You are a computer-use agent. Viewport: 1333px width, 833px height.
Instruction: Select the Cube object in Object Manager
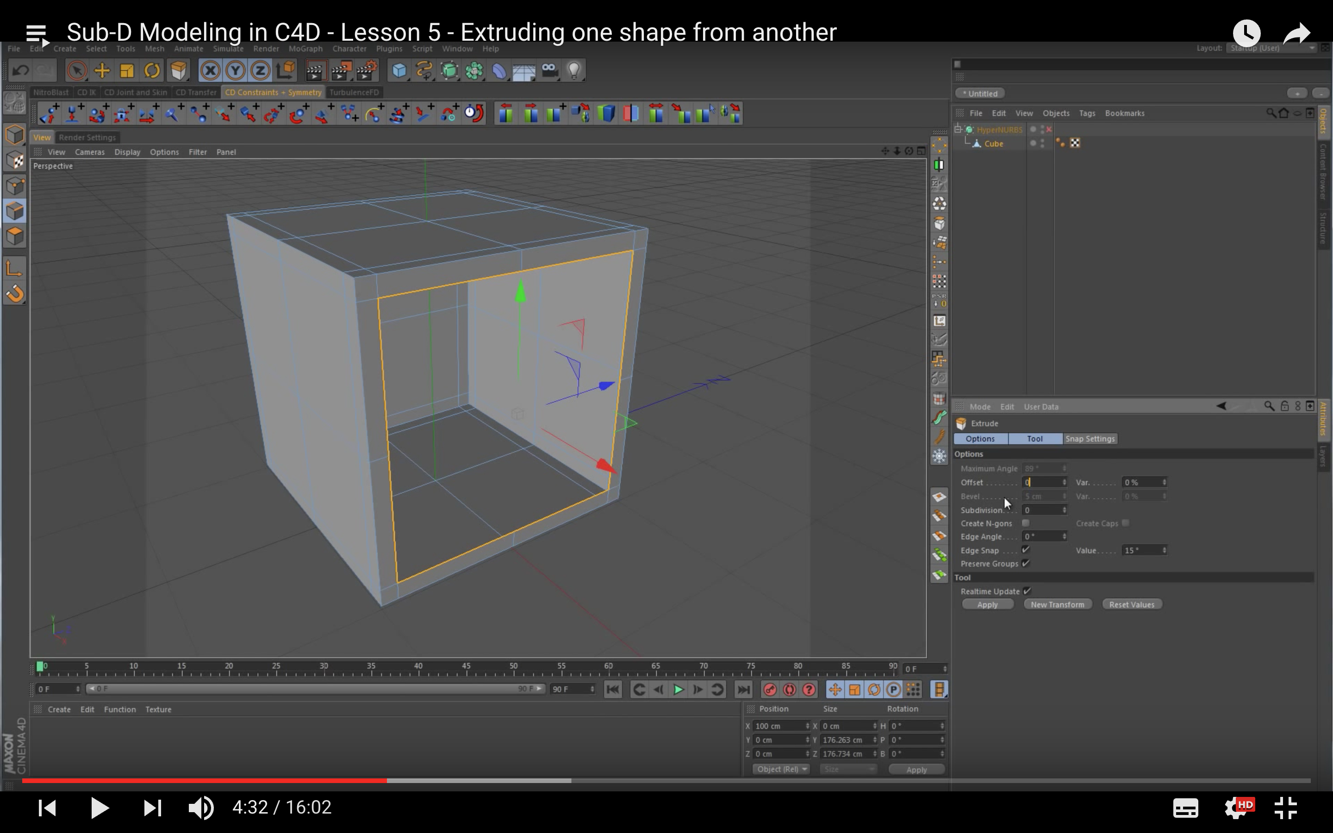pos(994,143)
